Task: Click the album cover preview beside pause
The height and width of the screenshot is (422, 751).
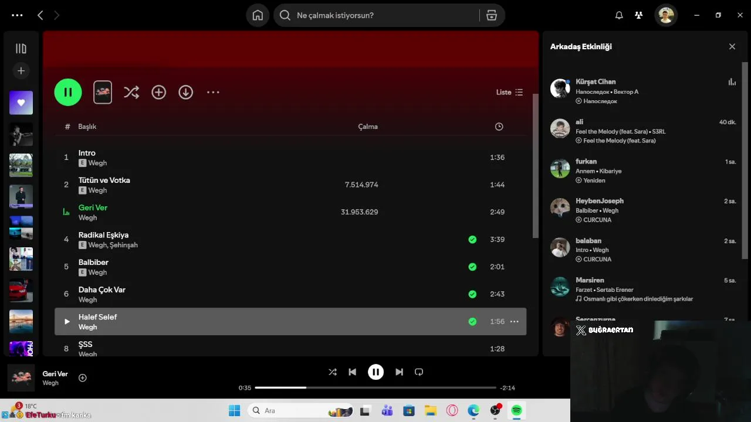Action: (103, 92)
